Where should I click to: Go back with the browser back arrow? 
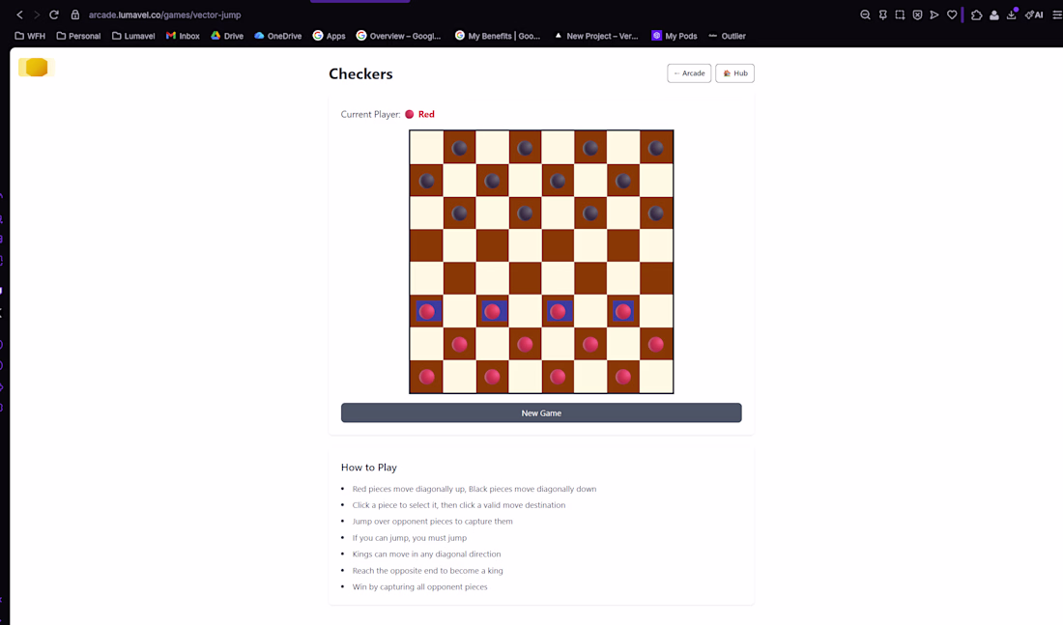pos(19,14)
